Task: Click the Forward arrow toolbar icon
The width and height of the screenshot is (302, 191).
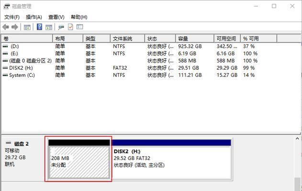Action: click(15, 27)
